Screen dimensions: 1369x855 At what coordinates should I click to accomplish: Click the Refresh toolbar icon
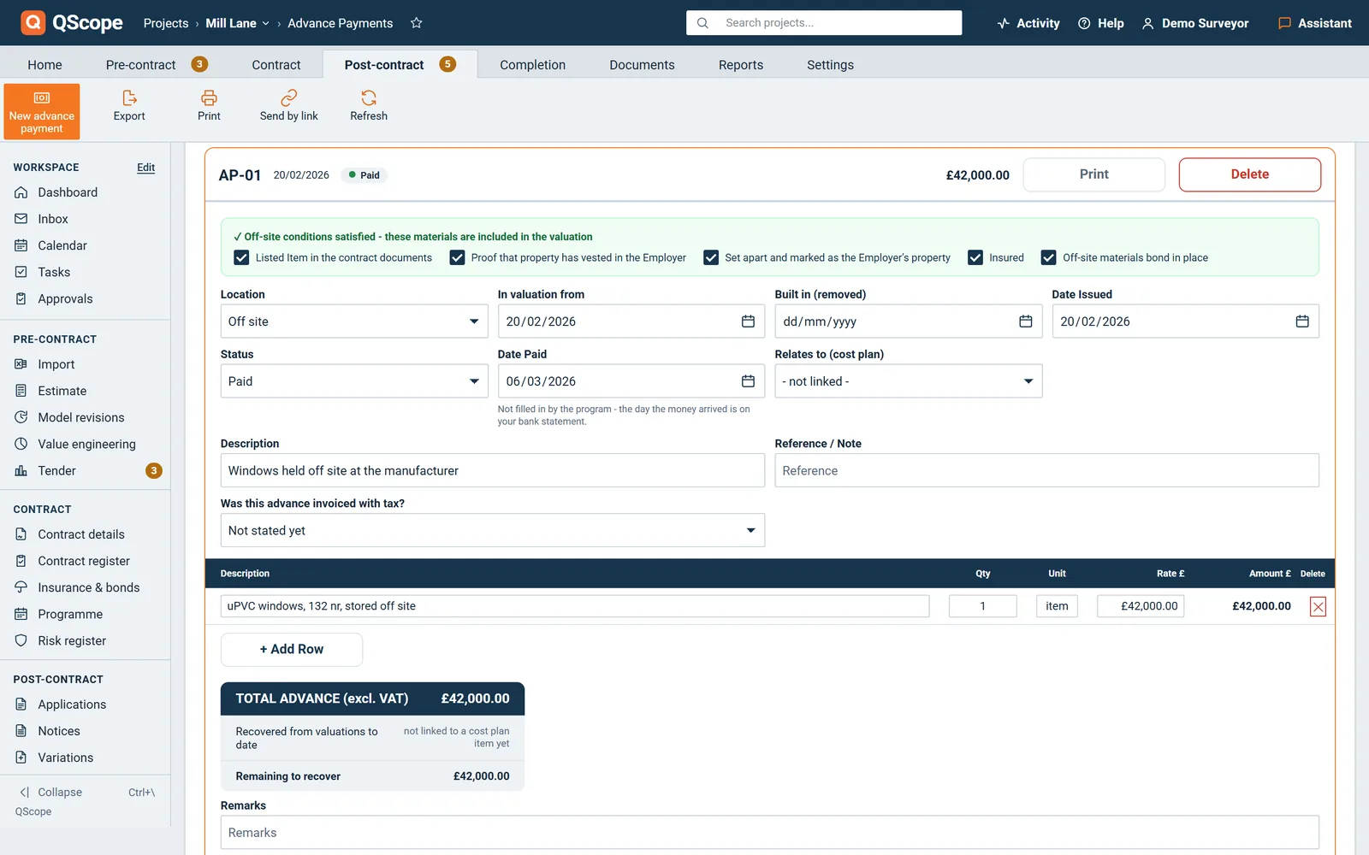click(x=369, y=97)
